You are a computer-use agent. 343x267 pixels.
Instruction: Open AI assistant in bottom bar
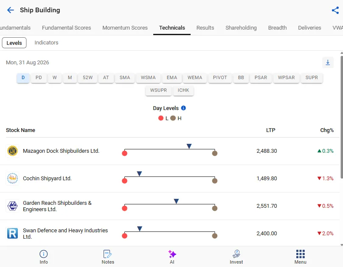coord(172,257)
